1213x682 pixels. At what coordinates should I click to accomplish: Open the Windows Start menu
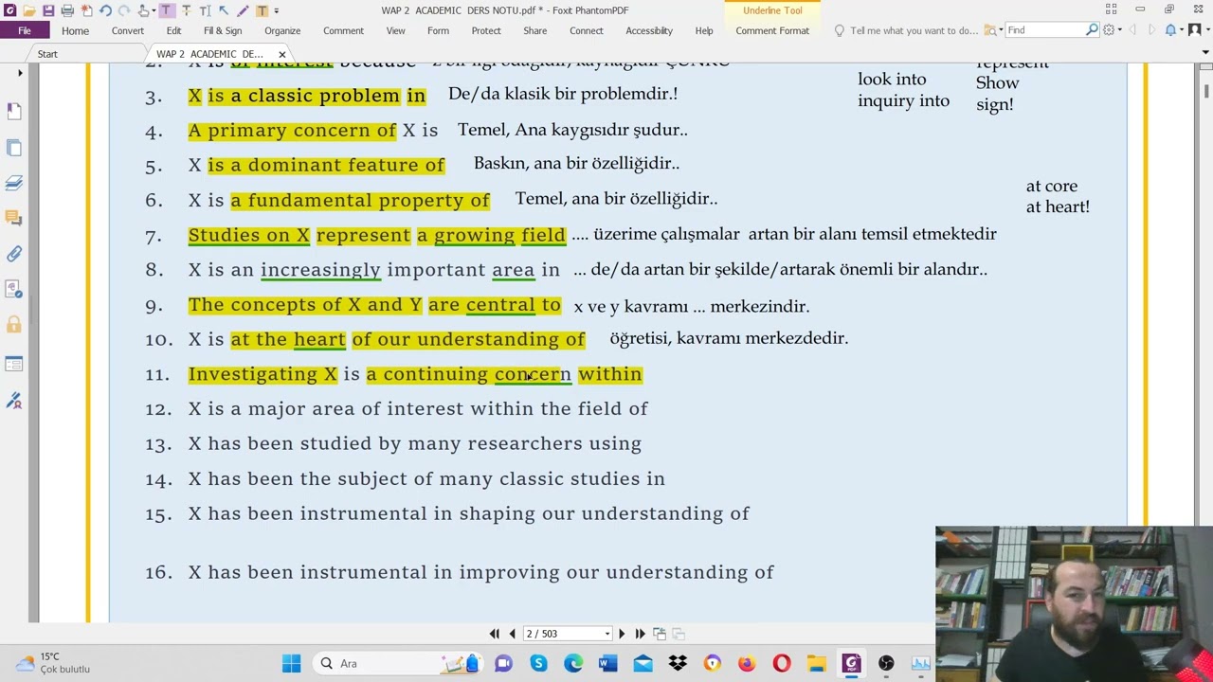point(291,663)
